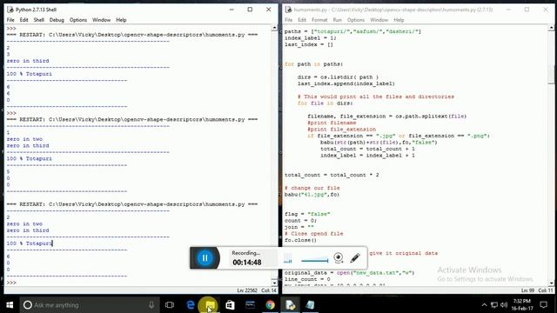Open Debug menu in Python Shell

pos(57,20)
